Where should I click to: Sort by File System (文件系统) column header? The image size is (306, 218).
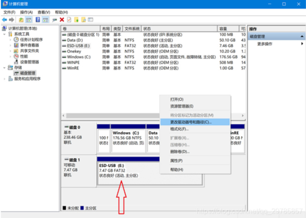[x=132, y=29]
